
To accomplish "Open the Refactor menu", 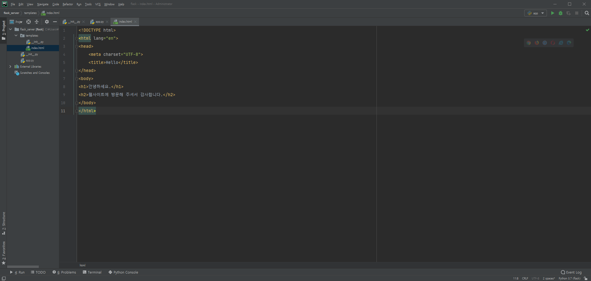I will pyautogui.click(x=68, y=4).
